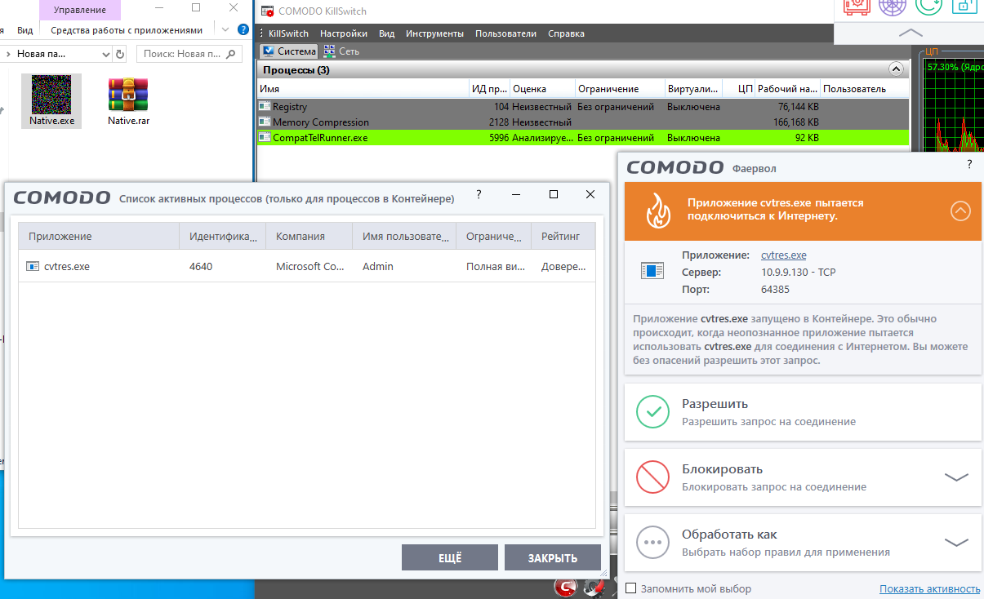Open Средства работы с приложениями tab

point(127,30)
